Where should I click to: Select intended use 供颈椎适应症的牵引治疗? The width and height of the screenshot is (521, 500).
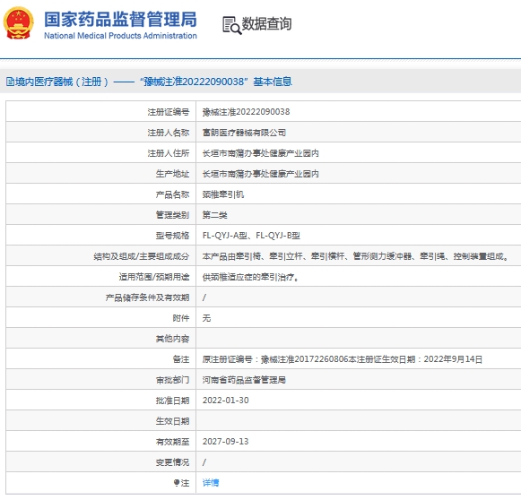(251, 277)
